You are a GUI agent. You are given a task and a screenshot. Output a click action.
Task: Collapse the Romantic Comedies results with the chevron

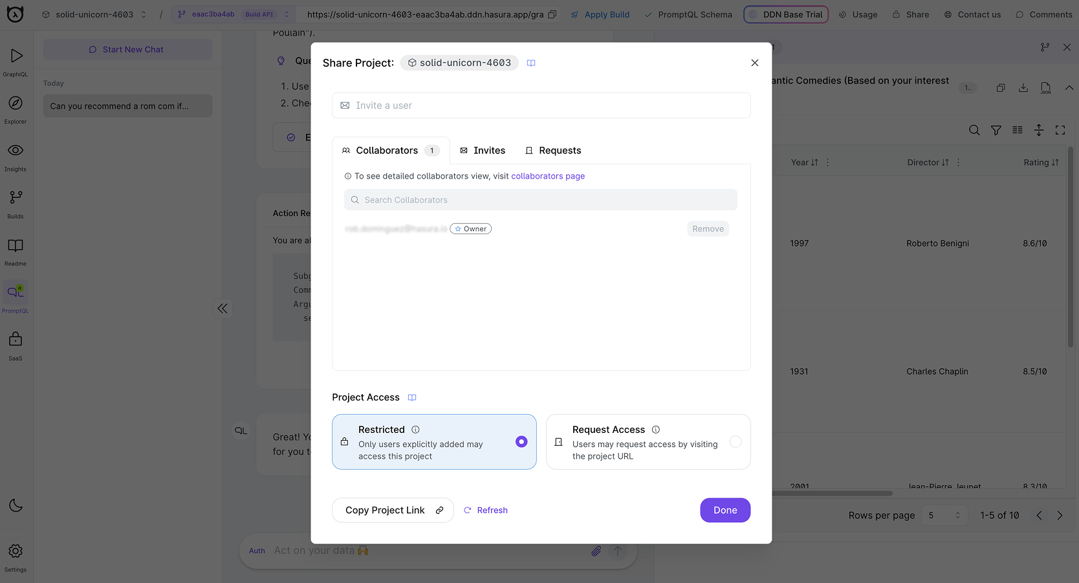(1069, 88)
